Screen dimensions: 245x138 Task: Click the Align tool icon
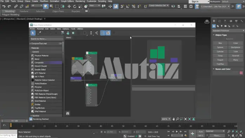point(179,6)
